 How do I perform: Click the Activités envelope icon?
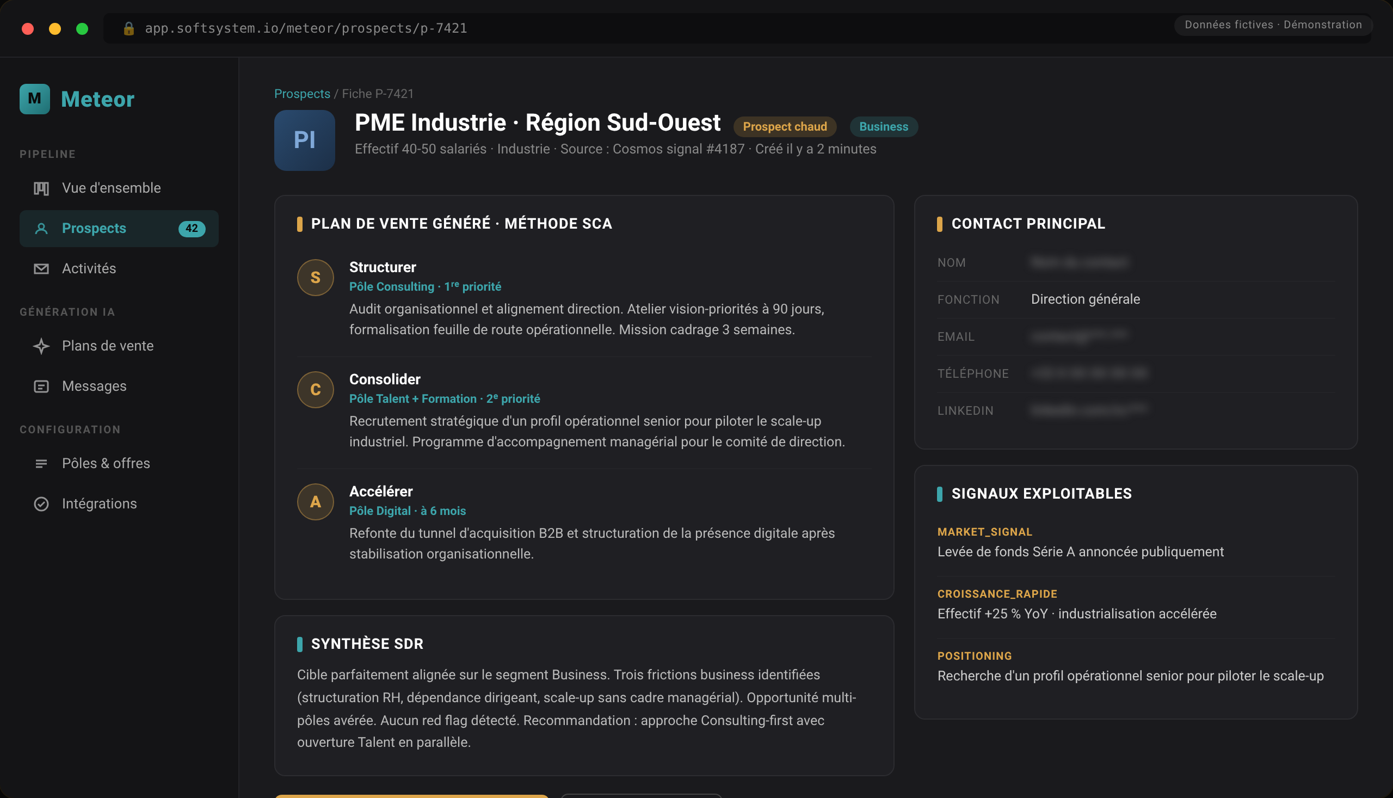pos(41,268)
